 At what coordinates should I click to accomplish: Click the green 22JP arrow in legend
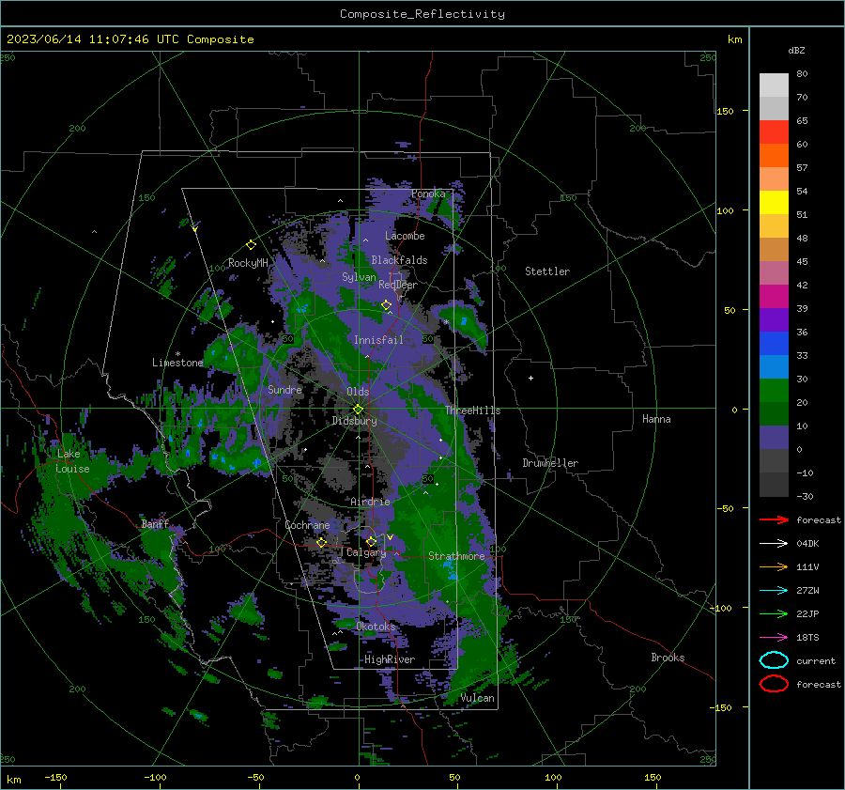774,613
